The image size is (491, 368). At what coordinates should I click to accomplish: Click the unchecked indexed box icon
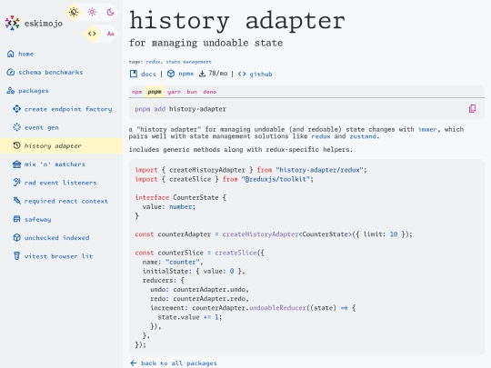(x=16, y=238)
